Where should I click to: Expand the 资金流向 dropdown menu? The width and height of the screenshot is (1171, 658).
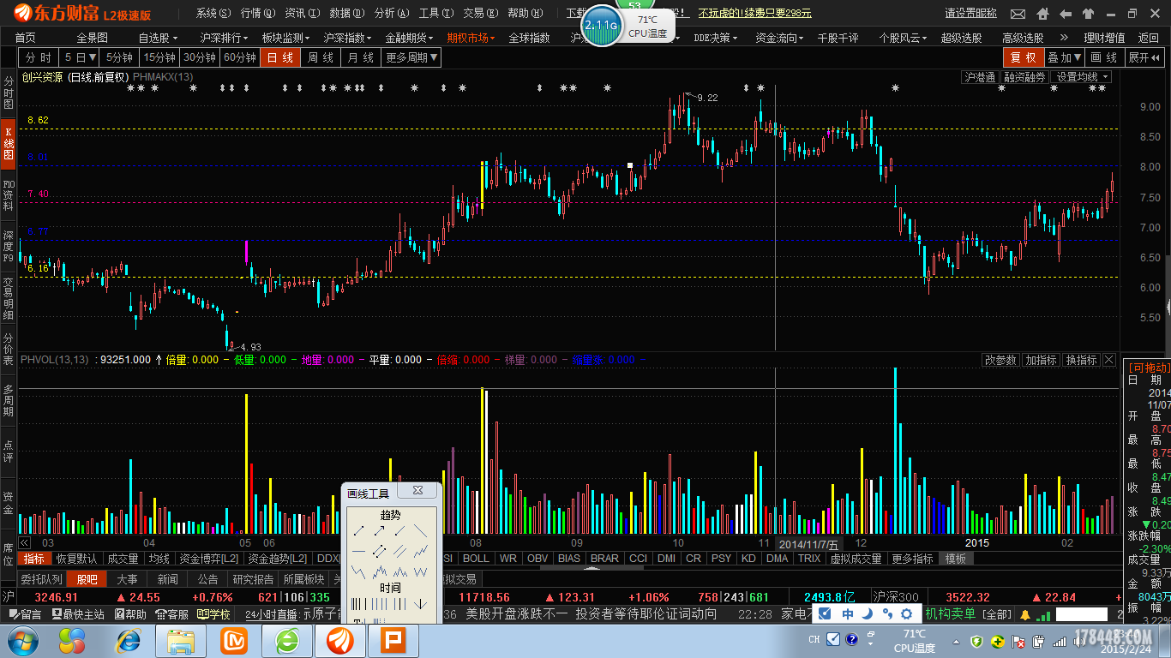coord(780,38)
